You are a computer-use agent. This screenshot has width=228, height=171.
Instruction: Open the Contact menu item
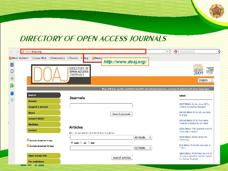tap(44, 130)
